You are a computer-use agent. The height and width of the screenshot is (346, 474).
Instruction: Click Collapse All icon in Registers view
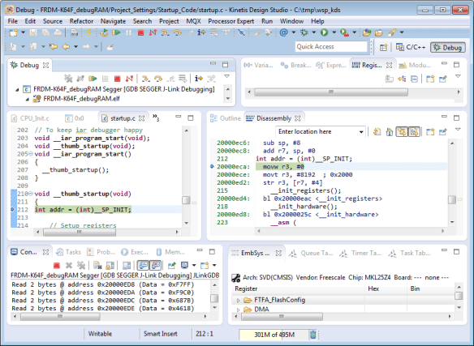coord(414,79)
